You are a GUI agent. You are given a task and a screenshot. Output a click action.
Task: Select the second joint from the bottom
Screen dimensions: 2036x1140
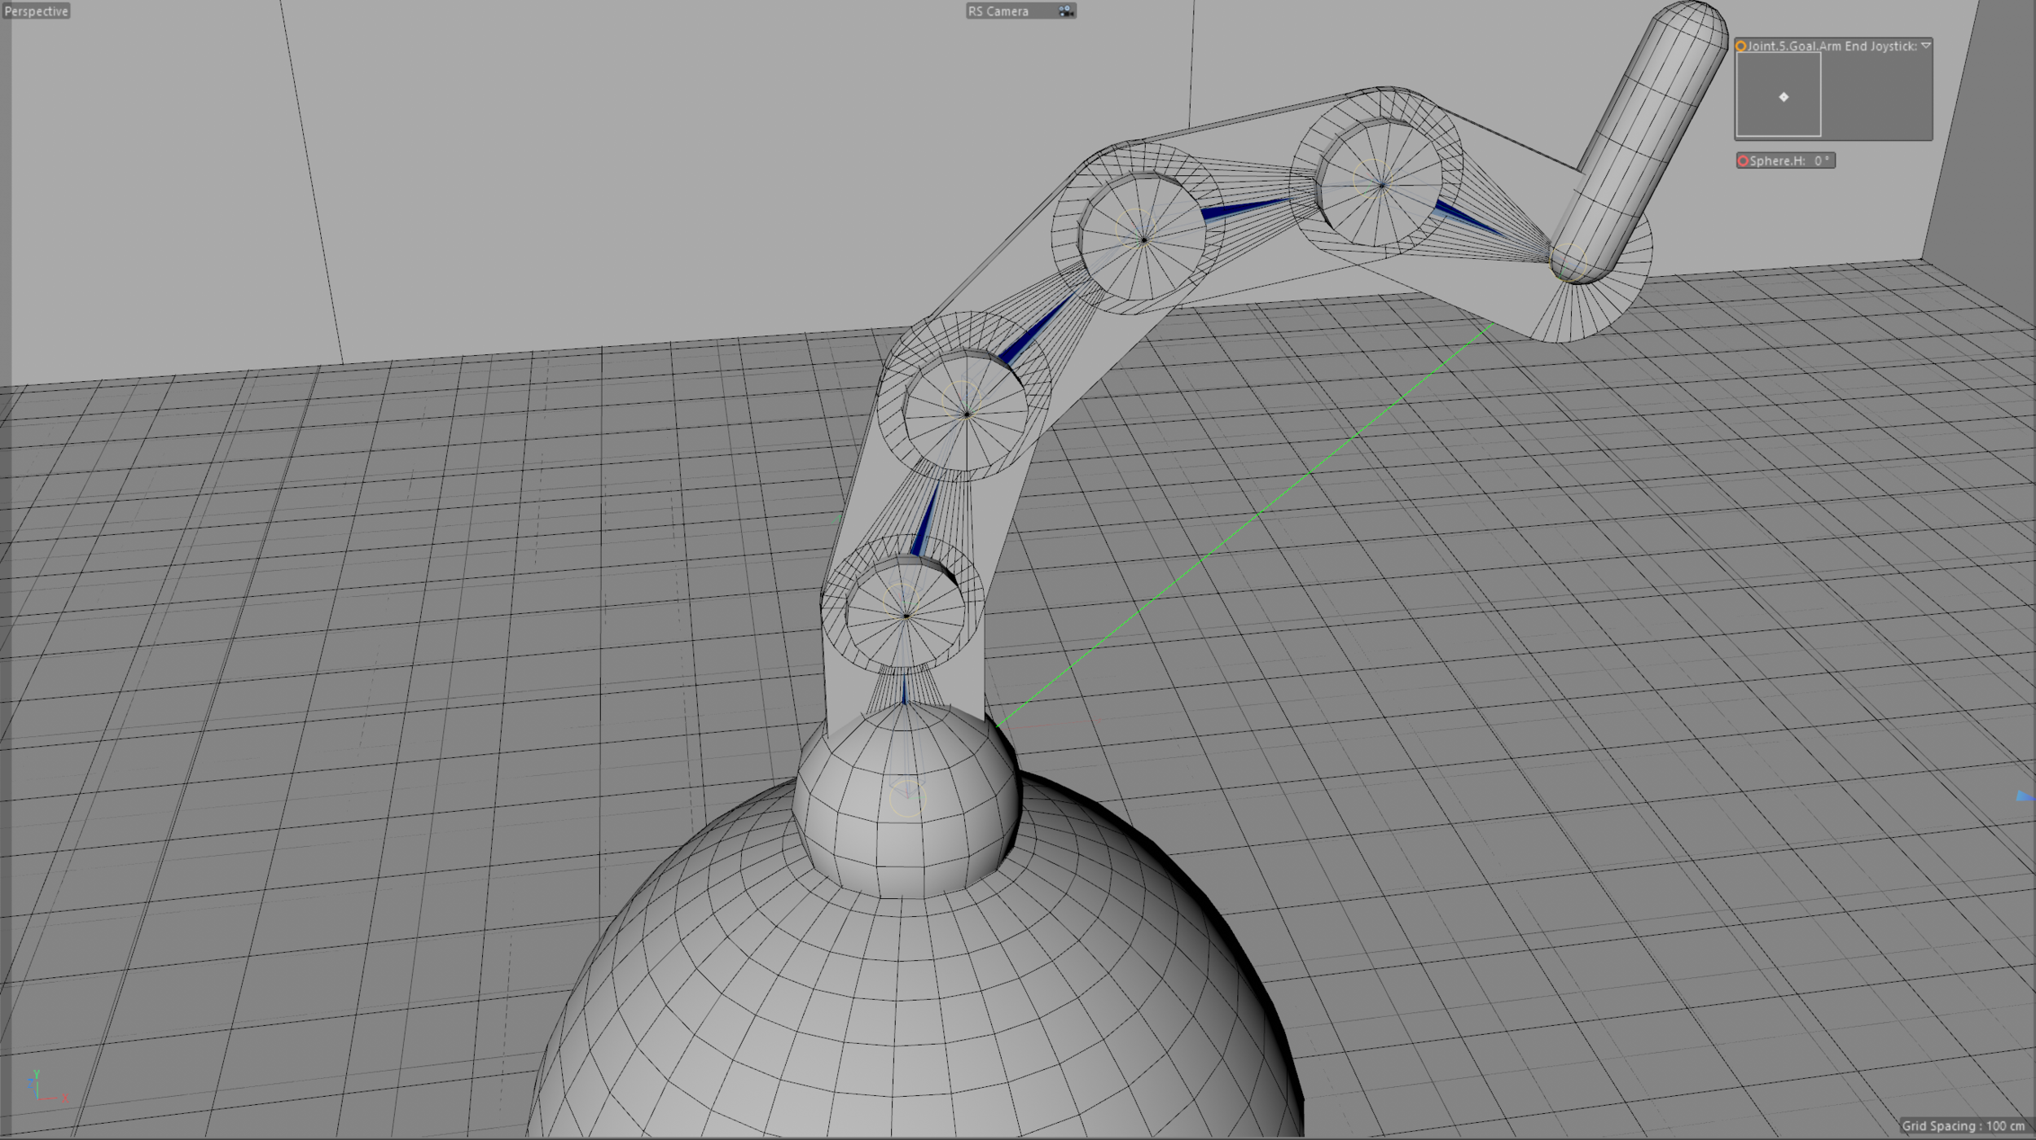(x=967, y=414)
